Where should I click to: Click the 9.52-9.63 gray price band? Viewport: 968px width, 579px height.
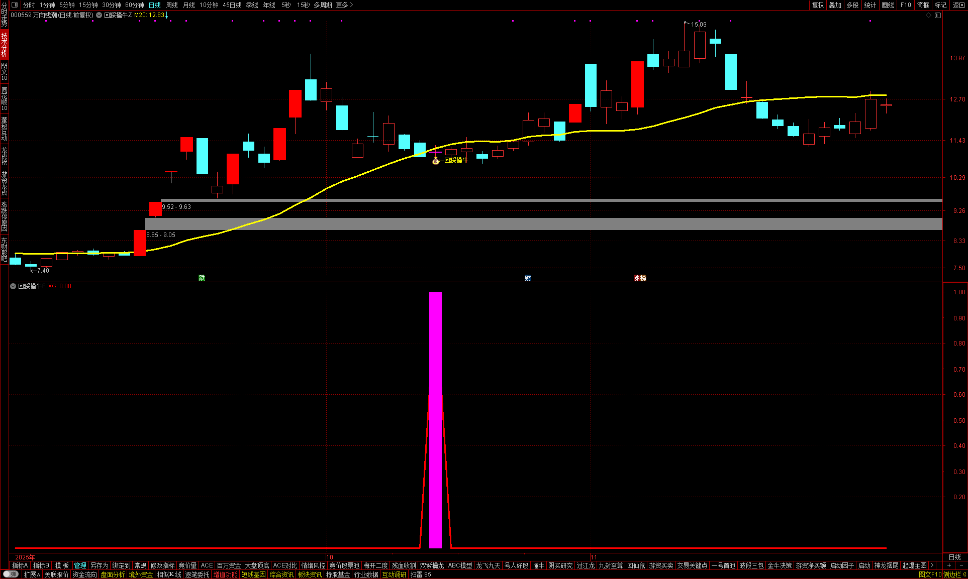[503, 200]
